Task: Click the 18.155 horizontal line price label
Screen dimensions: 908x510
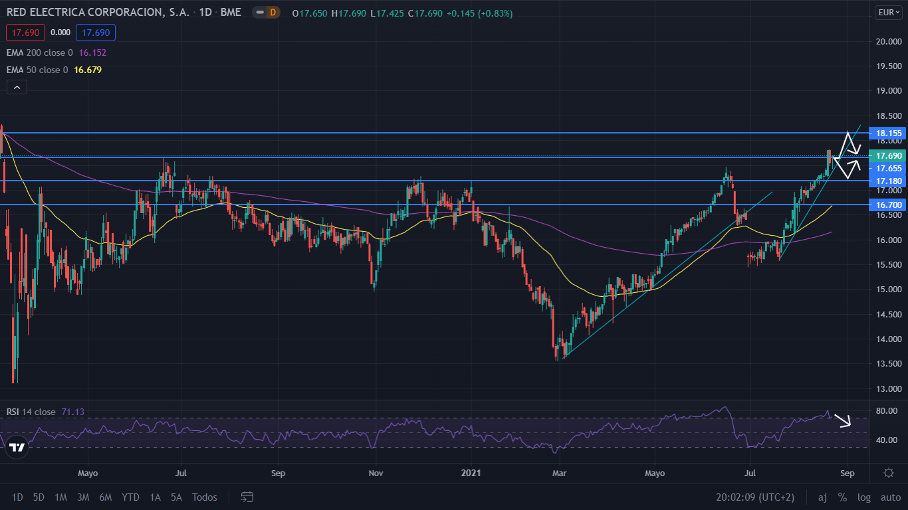Action: pyautogui.click(x=888, y=133)
